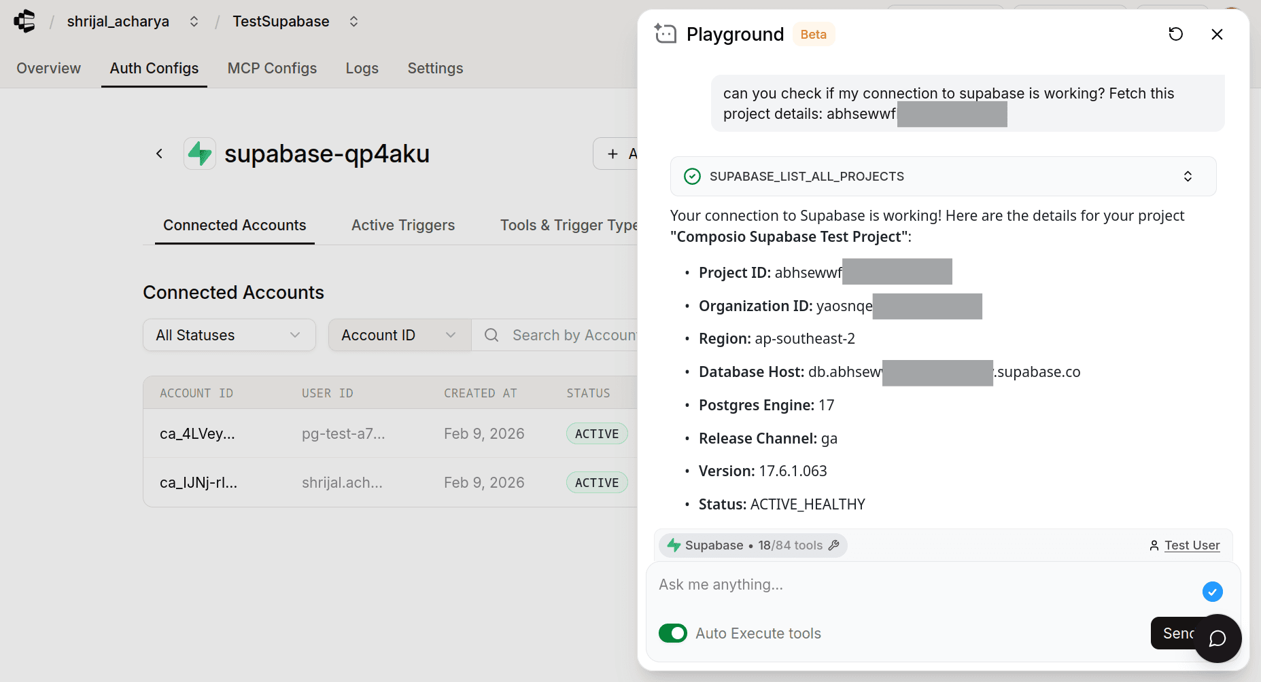Screen dimensions: 1261x682
Task: Click the user icon beside Test User
Action: coord(1154,545)
